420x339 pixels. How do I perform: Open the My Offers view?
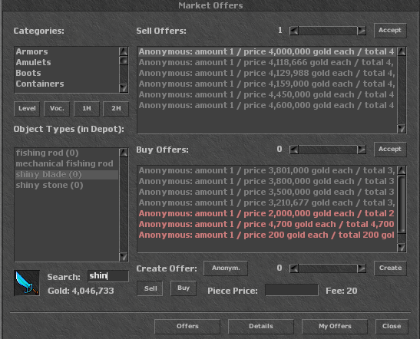tap(335, 327)
